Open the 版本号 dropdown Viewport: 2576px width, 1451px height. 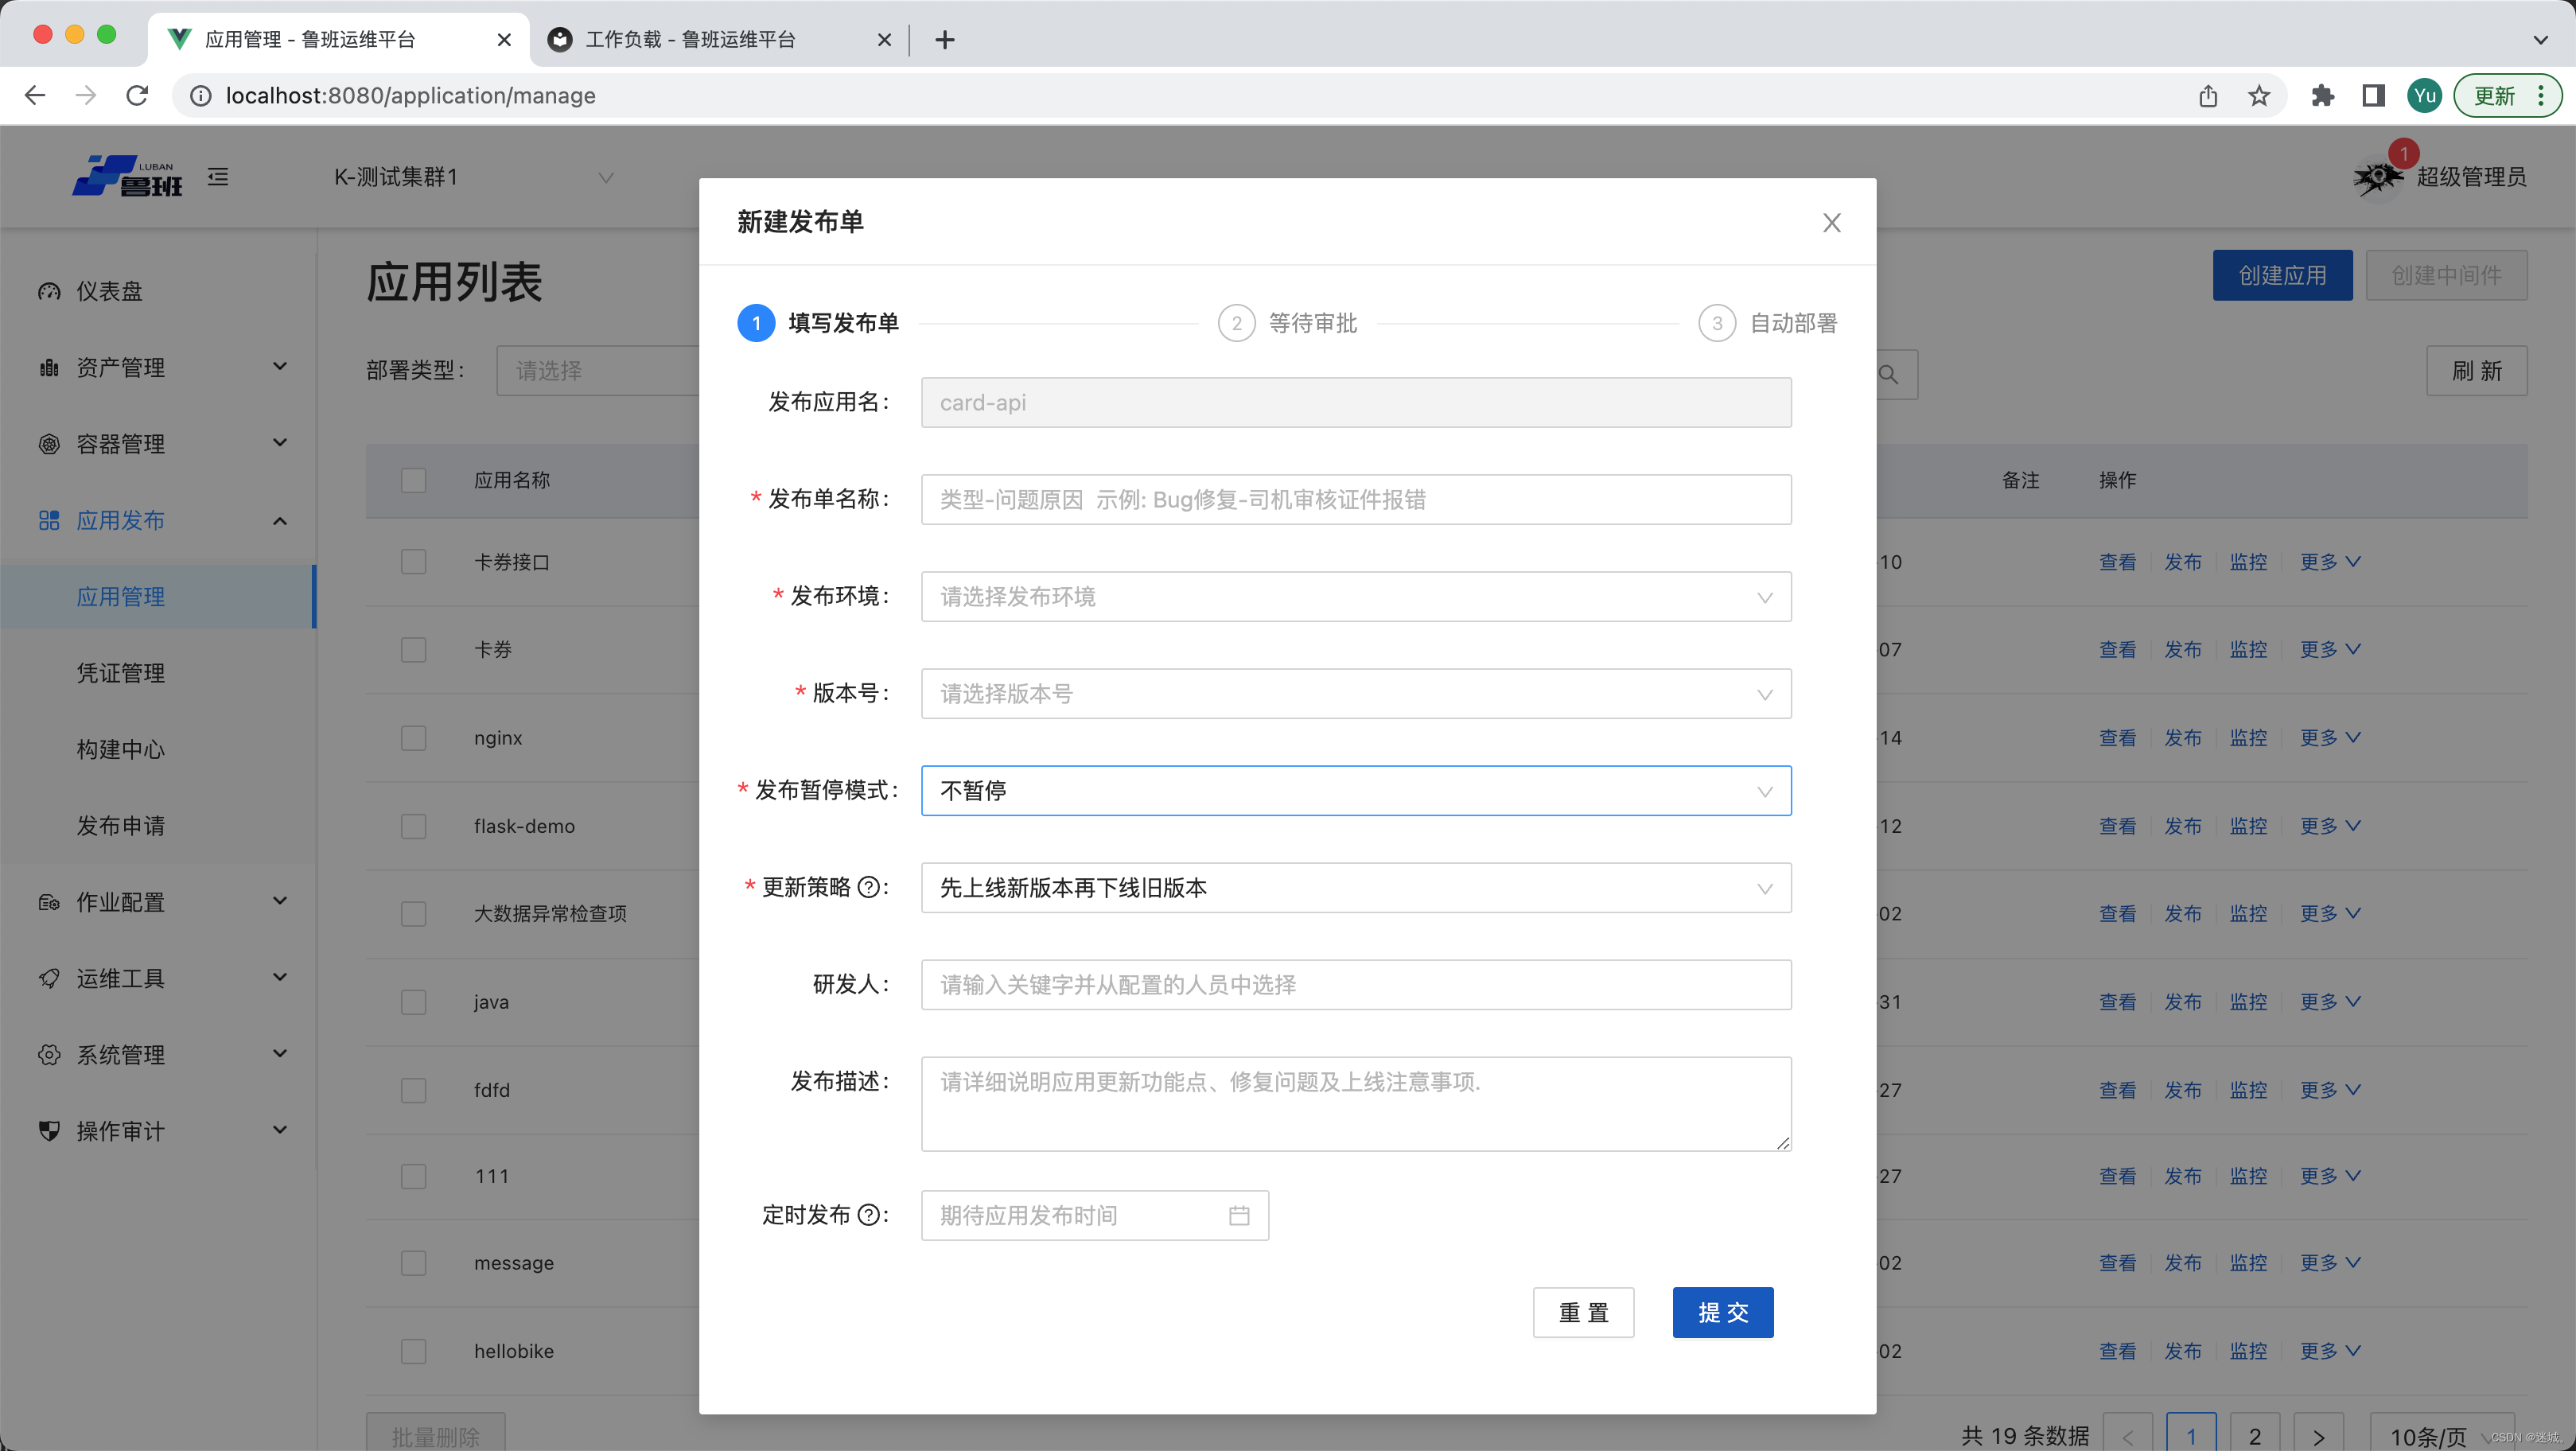pyautogui.click(x=1355, y=694)
